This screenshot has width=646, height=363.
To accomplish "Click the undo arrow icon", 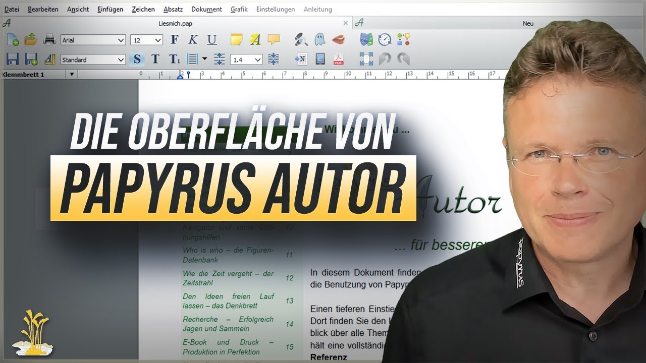I will click(x=385, y=59).
